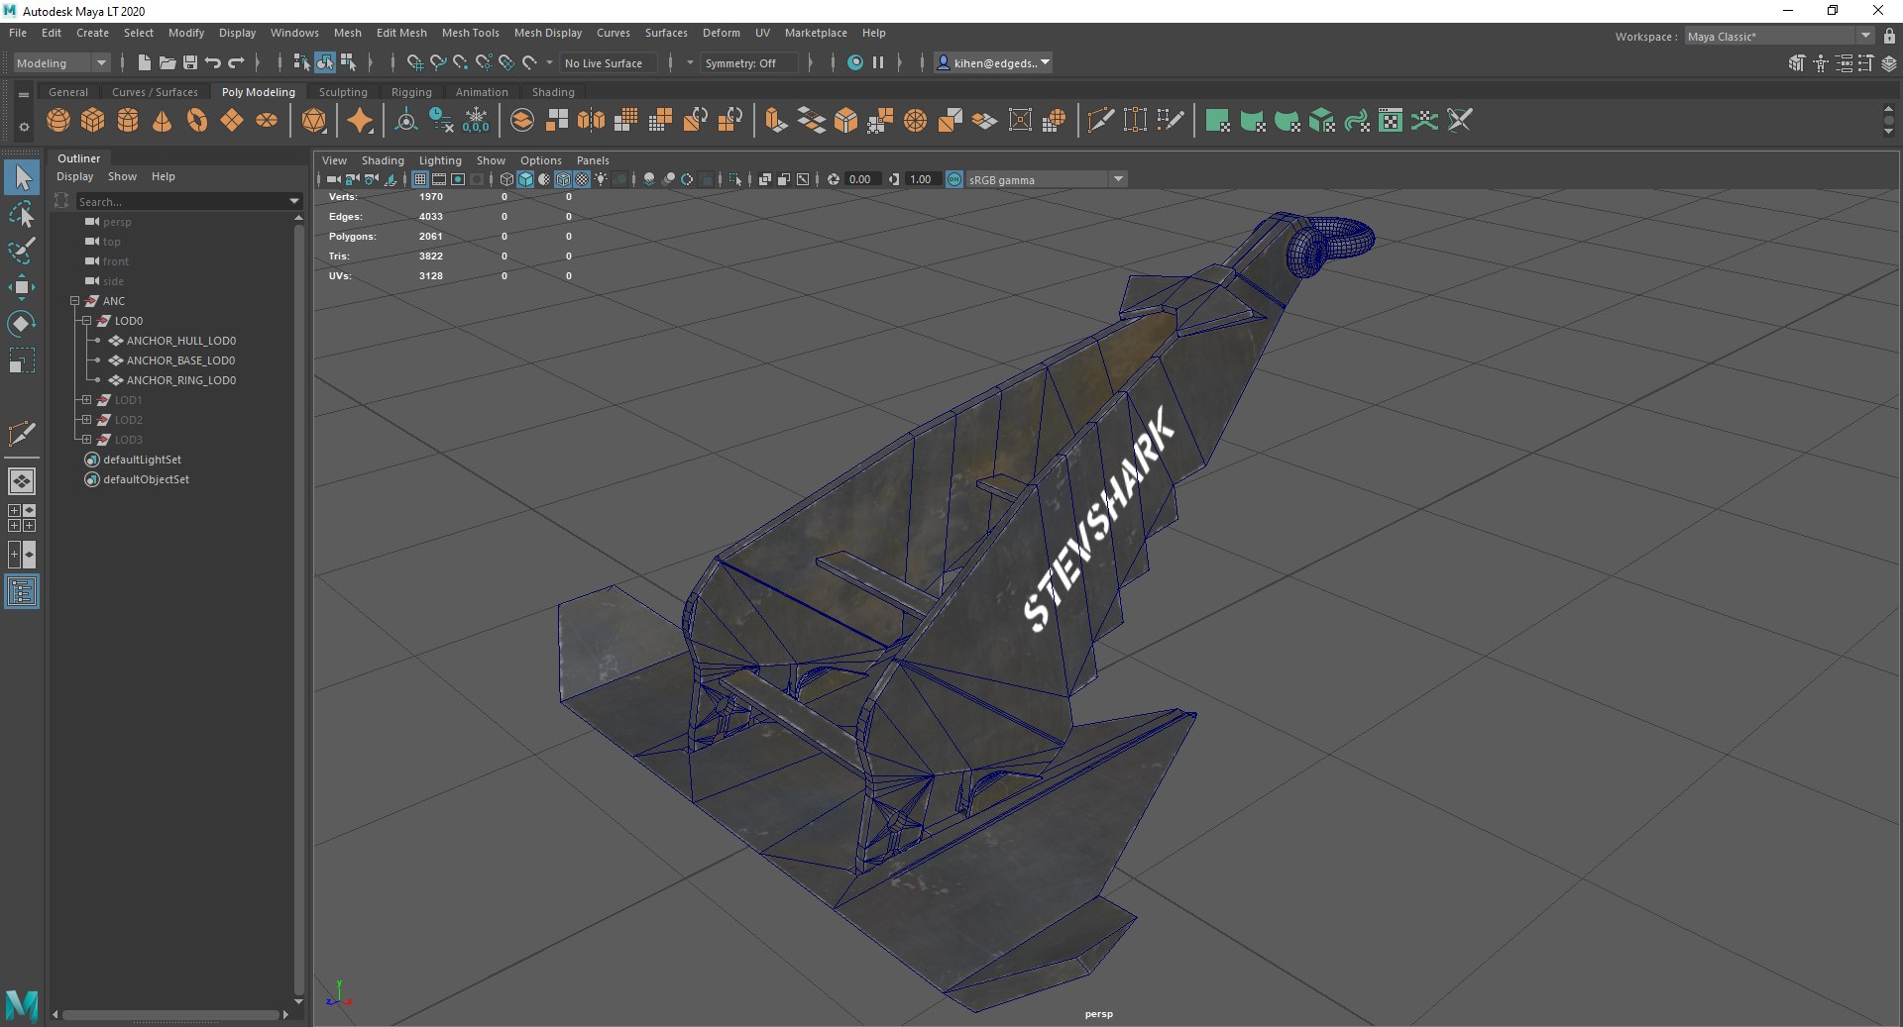Create a polygon cone from shelf

[163, 121]
